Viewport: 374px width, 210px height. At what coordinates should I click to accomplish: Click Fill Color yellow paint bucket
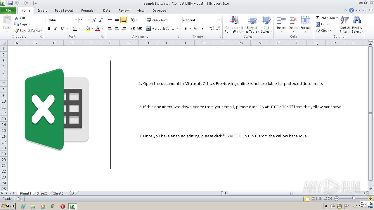(x=88, y=29)
